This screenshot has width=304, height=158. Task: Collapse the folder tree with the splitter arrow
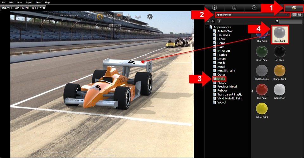pos(252,91)
